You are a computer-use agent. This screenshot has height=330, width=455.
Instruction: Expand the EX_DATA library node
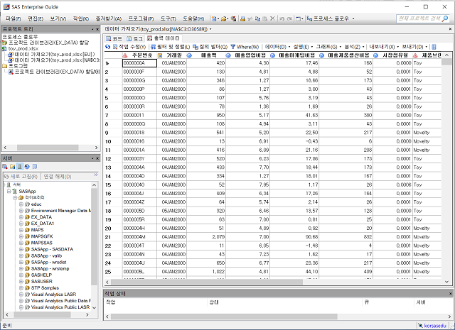tap(21, 217)
